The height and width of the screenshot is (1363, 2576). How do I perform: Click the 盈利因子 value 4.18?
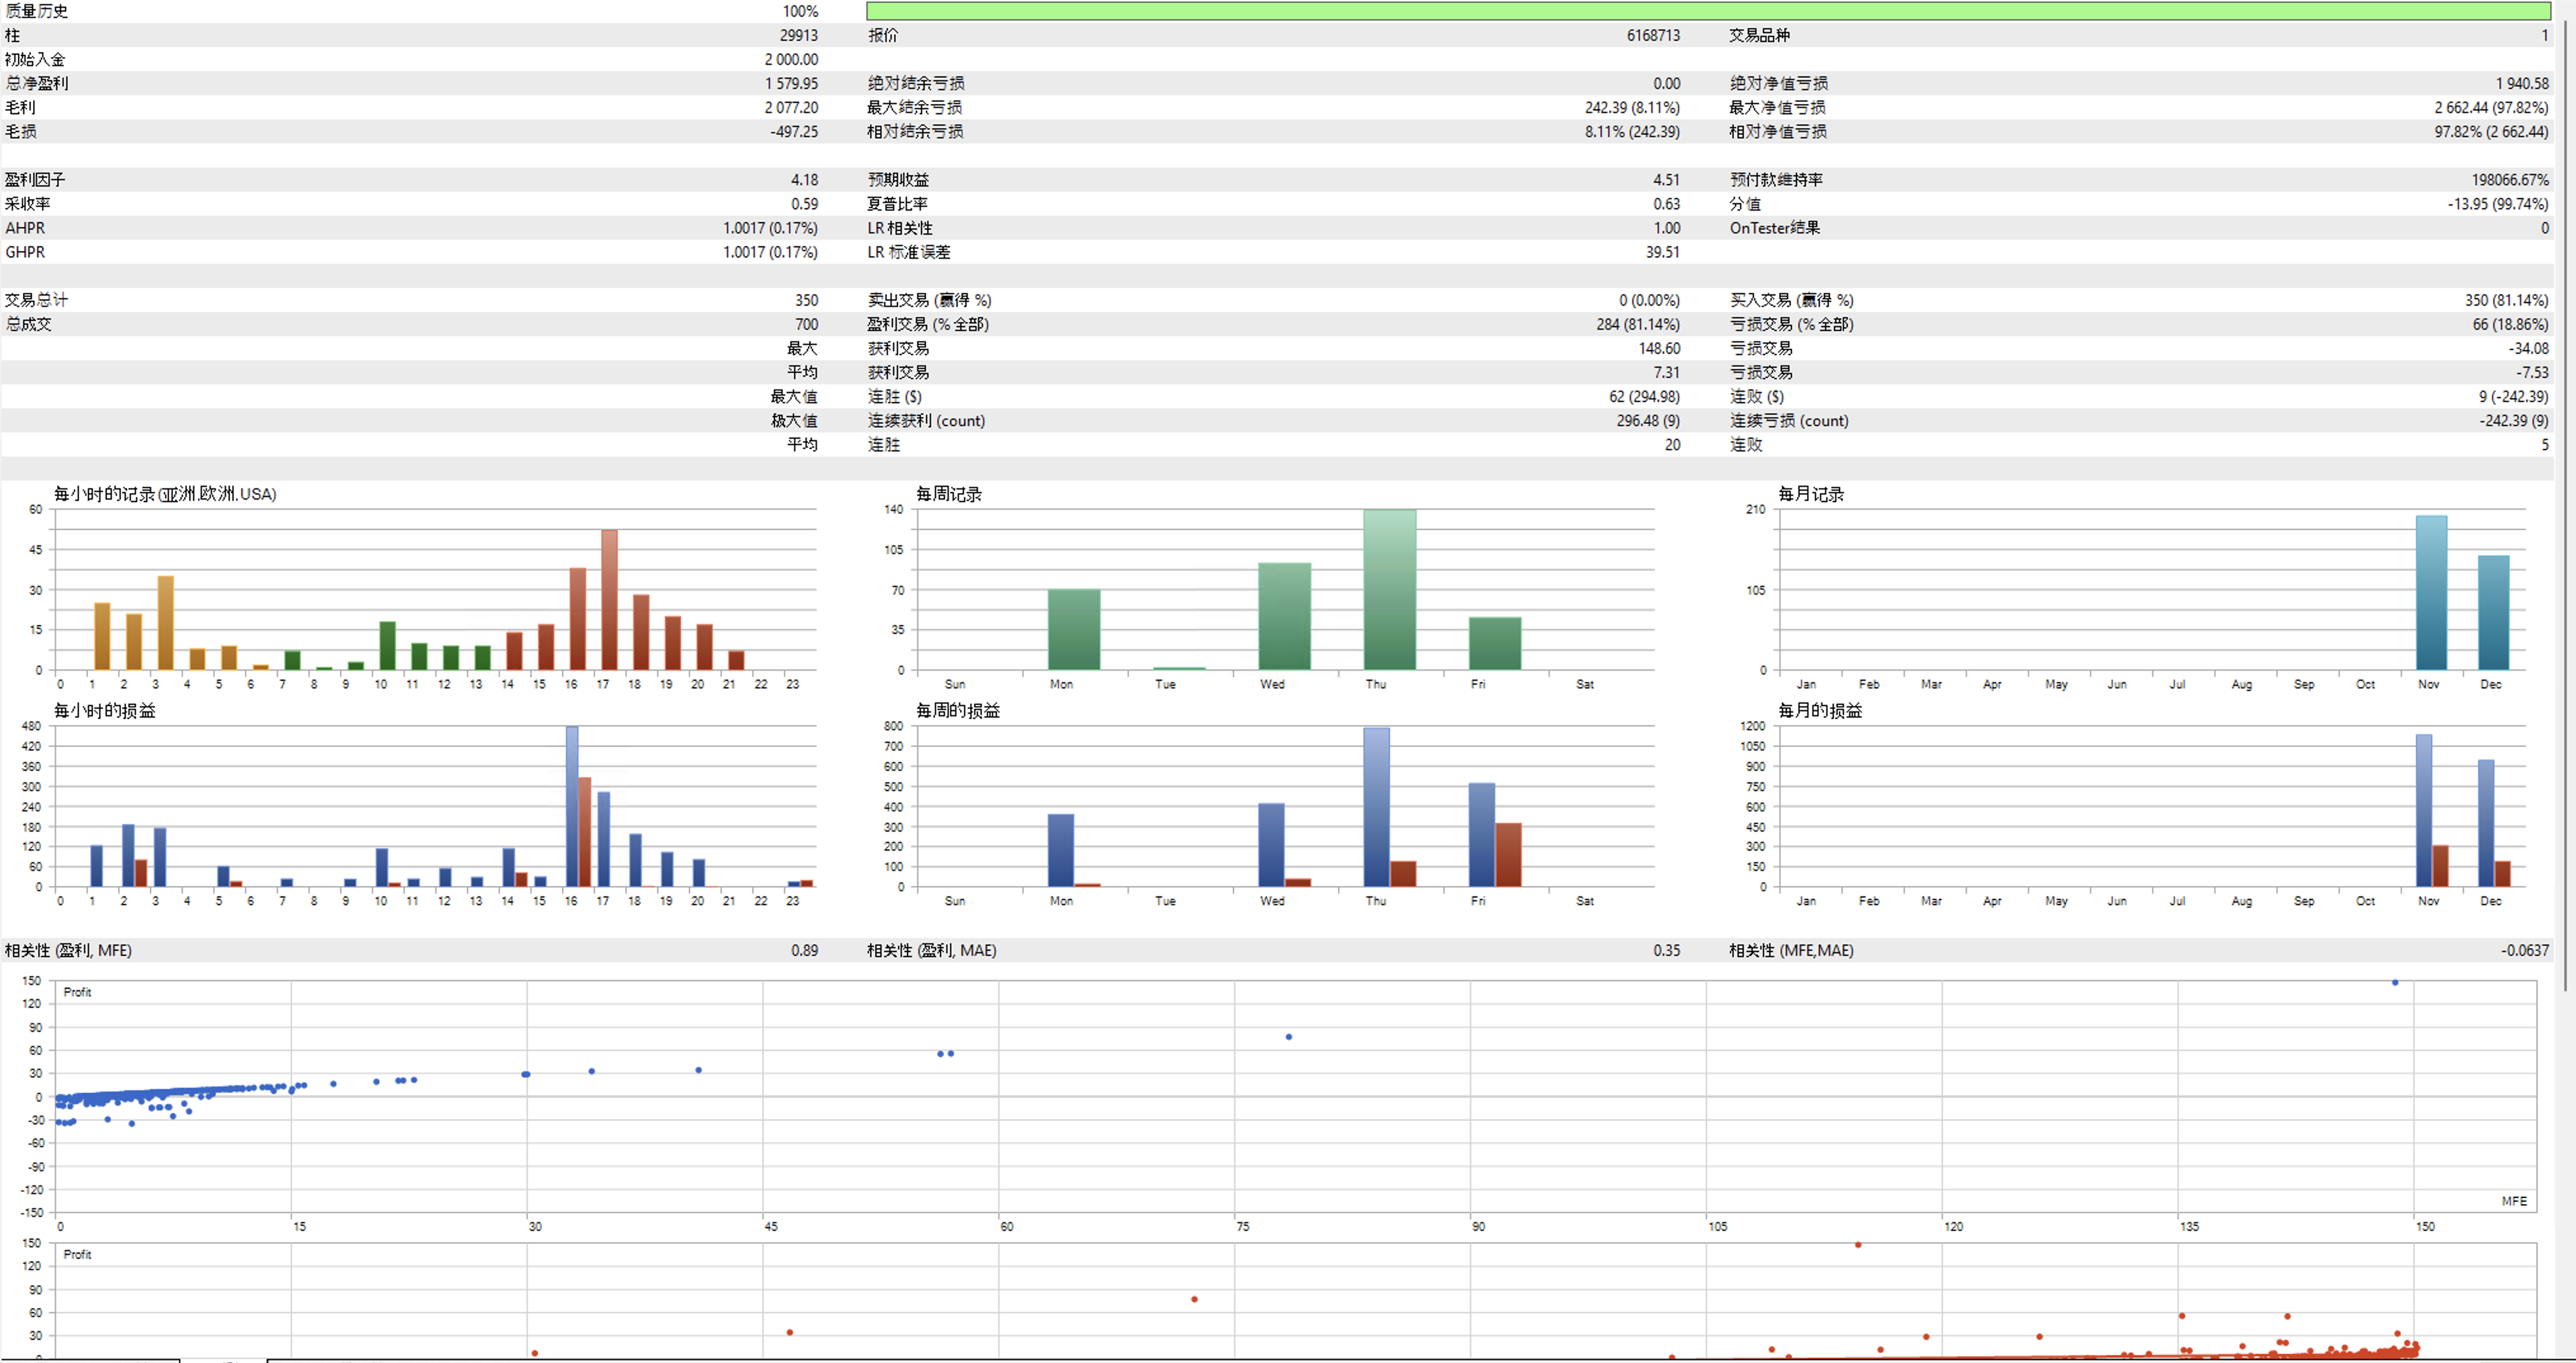804,180
